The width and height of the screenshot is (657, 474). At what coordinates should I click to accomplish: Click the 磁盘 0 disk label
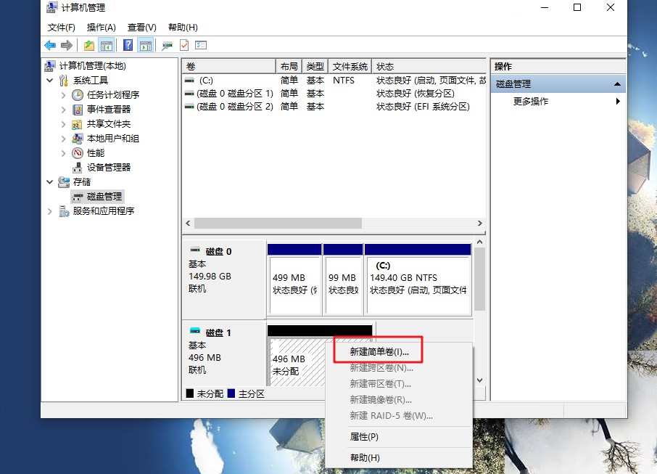(x=218, y=252)
